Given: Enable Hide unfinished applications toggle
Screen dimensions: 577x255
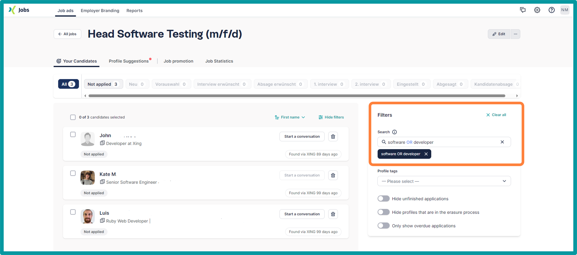Looking at the screenshot, I should click(383, 199).
